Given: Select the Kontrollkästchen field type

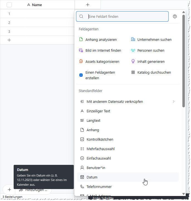Looking at the screenshot, I should point(100,139).
